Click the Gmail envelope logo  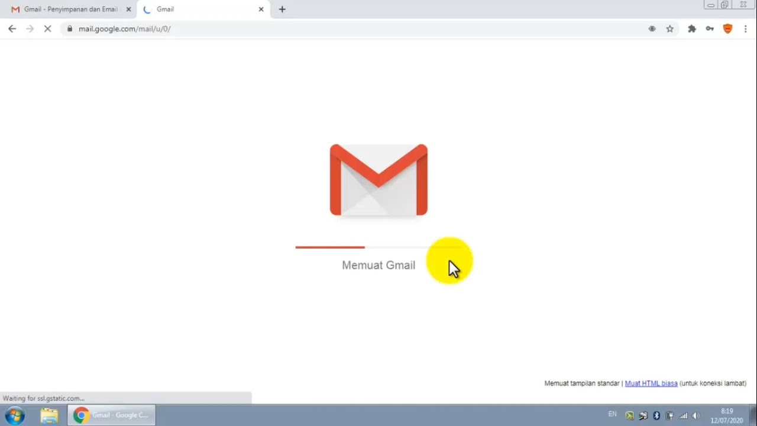click(378, 180)
